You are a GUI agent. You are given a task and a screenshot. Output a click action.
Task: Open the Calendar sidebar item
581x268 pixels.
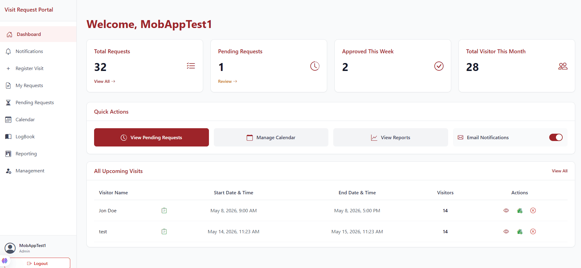[38, 120]
